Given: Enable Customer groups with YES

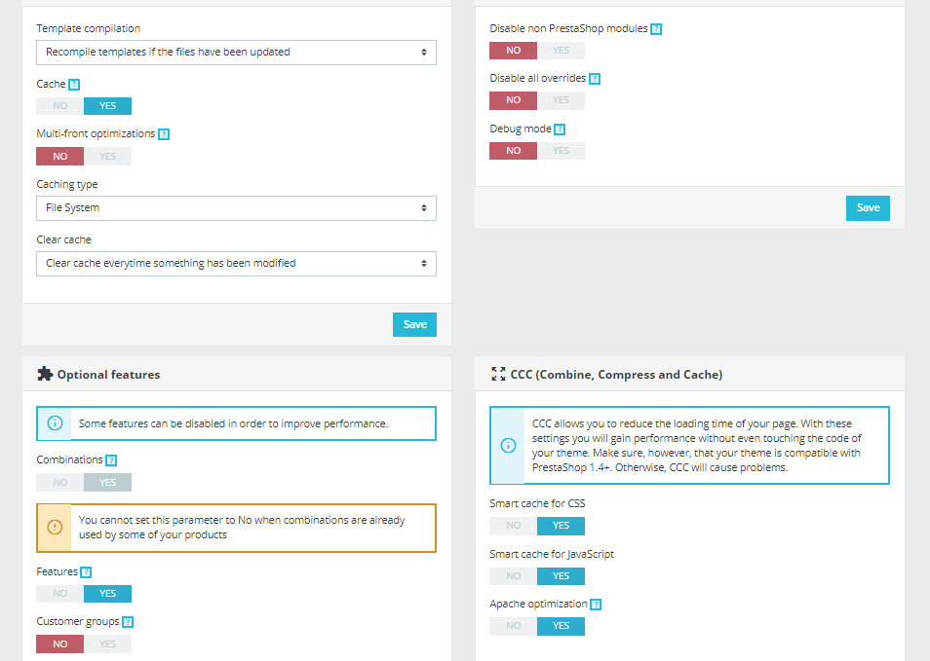Looking at the screenshot, I should pyautogui.click(x=107, y=643).
